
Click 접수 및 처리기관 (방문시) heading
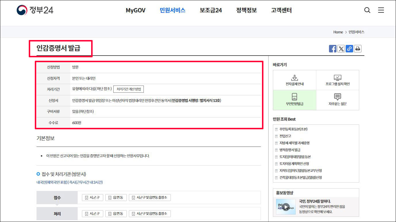[x=64, y=174]
